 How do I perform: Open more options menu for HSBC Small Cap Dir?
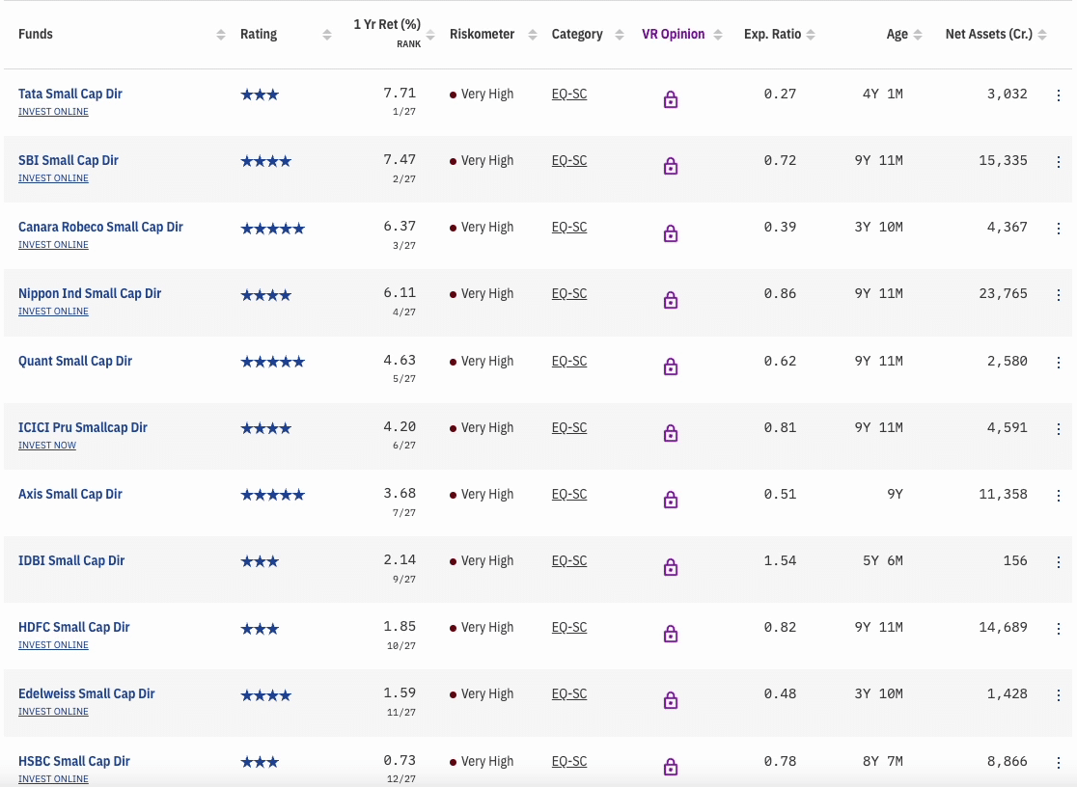[x=1058, y=763]
